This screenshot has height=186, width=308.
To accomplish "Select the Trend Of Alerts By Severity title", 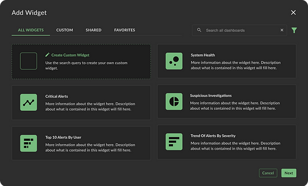I will tap(213, 136).
